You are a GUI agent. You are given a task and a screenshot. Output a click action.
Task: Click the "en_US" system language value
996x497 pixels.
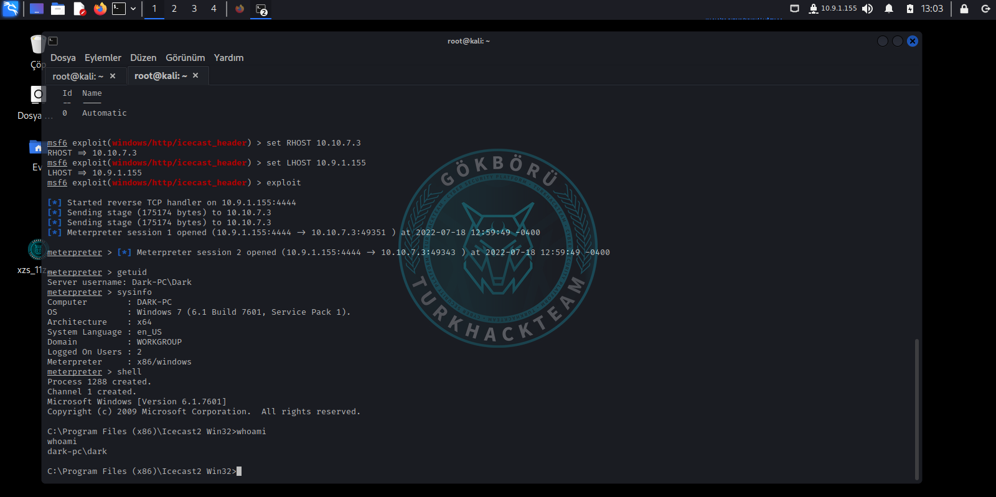coord(149,332)
